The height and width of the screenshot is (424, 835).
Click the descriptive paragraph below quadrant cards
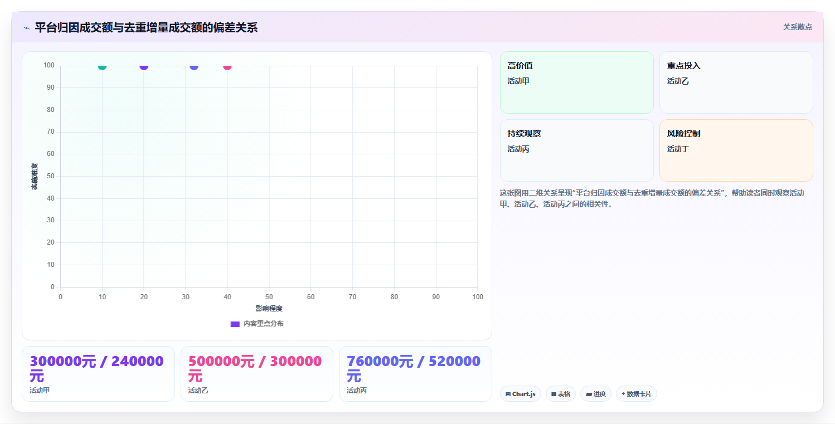pyautogui.click(x=652, y=198)
